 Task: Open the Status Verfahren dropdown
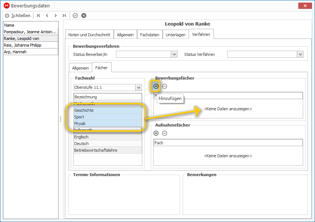pyautogui.click(x=300, y=54)
